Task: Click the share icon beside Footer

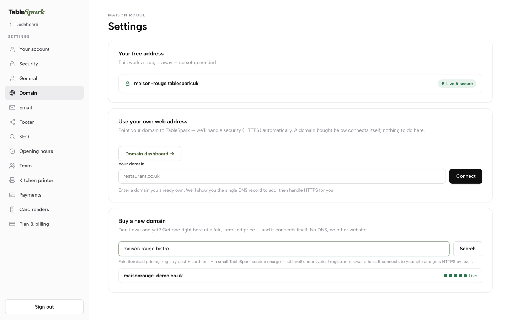Action: [x=12, y=122]
